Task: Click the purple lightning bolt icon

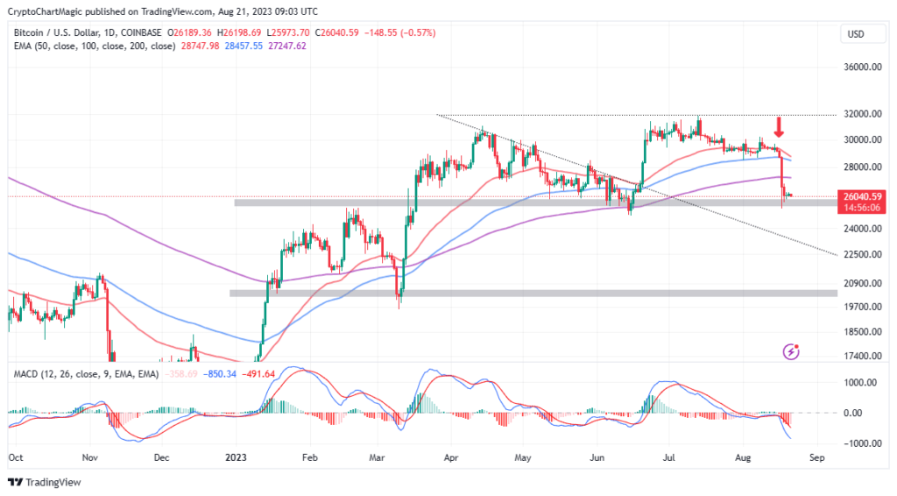Action: 792,351
